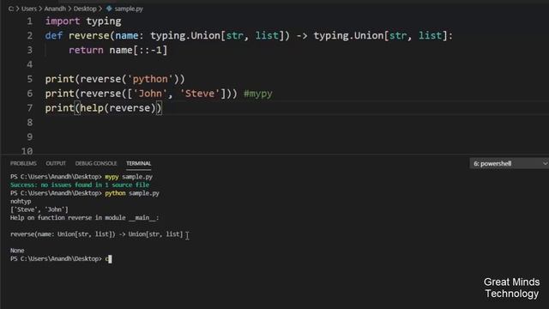Click line number 1 in the gutter

[x=30, y=21]
